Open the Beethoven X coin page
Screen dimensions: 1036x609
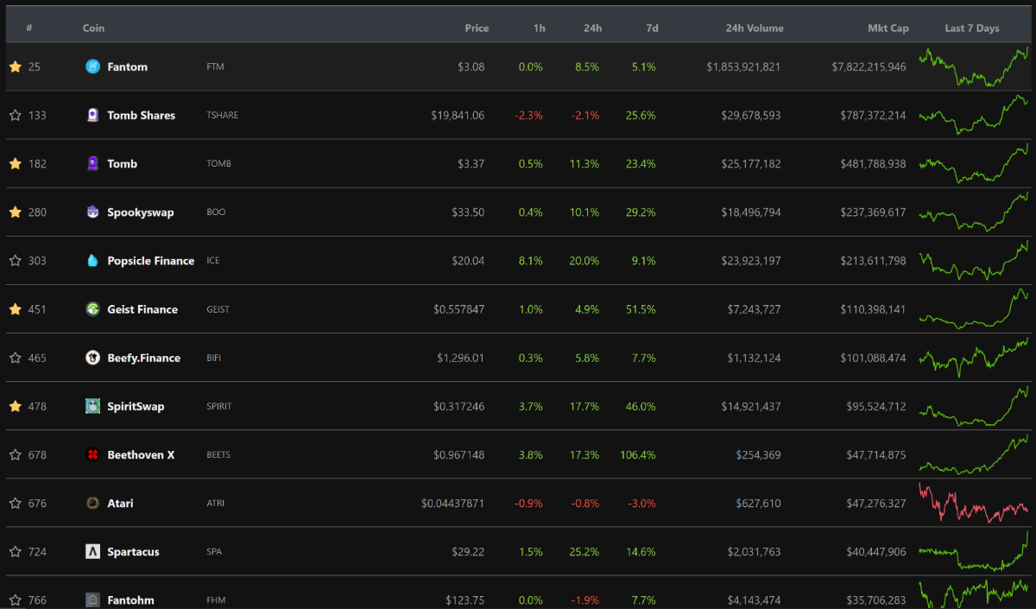coord(141,454)
